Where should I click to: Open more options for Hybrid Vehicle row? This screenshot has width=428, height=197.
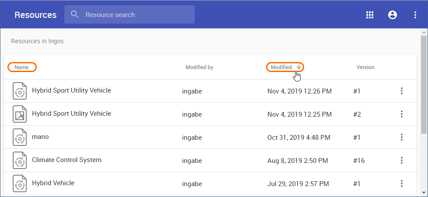click(401, 183)
